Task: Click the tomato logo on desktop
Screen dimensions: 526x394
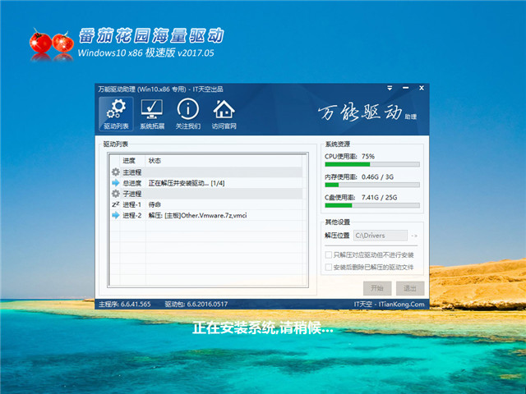Action: pyautogui.click(x=52, y=44)
